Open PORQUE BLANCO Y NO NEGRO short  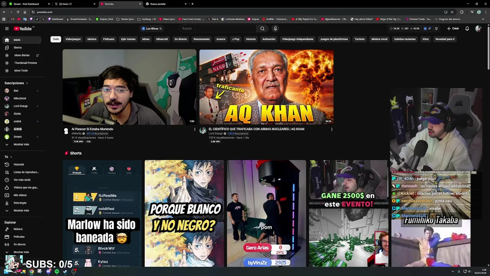click(x=184, y=214)
